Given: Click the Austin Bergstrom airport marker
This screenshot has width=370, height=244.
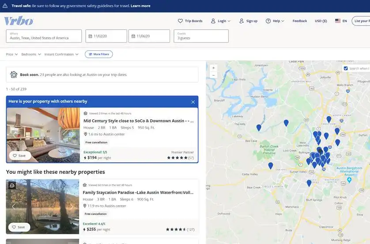Looking at the screenshot, I should click(x=350, y=180).
